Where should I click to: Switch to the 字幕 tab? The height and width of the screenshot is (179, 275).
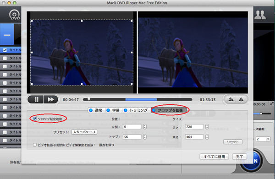click(x=113, y=110)
